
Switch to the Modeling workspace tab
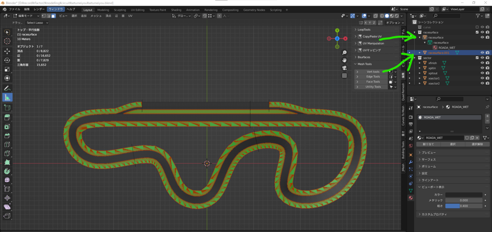click(x=103, y=10)
